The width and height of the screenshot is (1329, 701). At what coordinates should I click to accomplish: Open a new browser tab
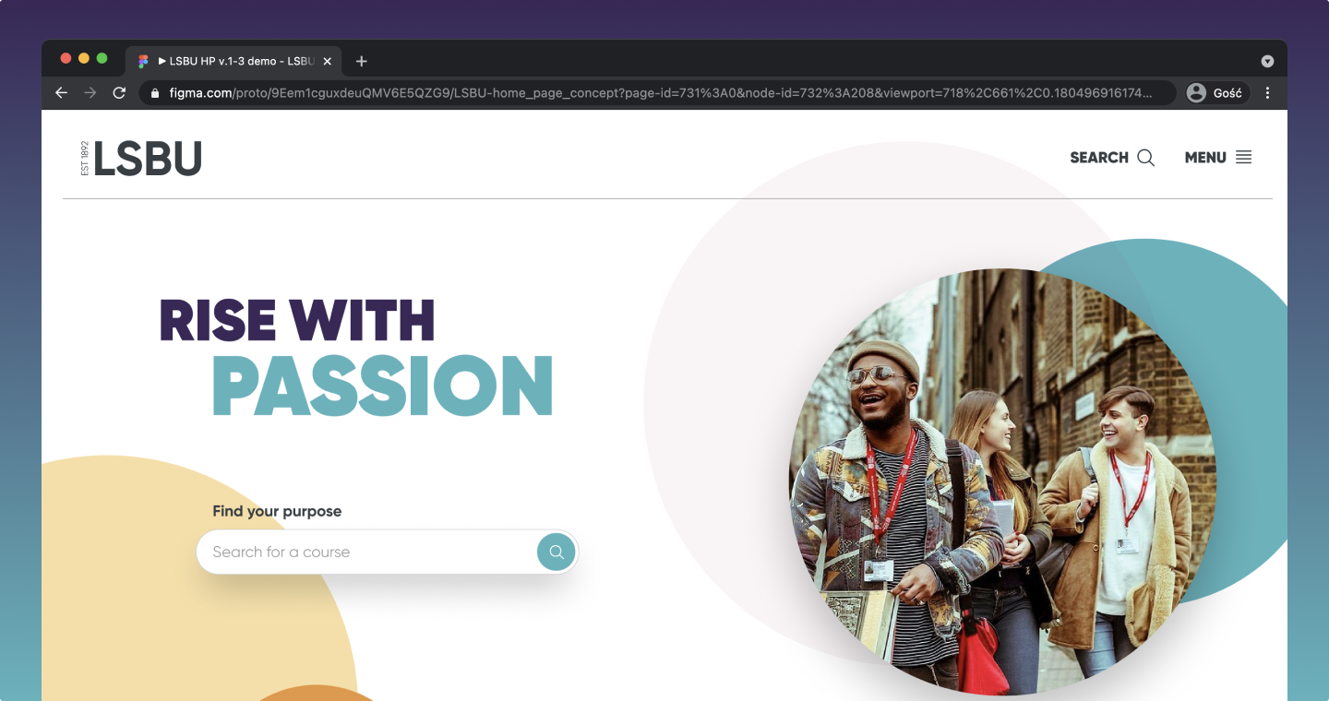[362, 61]
